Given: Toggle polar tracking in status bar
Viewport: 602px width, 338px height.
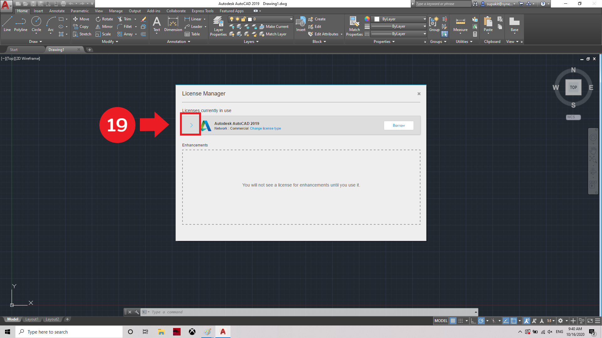Looking at the screenshot, I should [x=481, y=321].
